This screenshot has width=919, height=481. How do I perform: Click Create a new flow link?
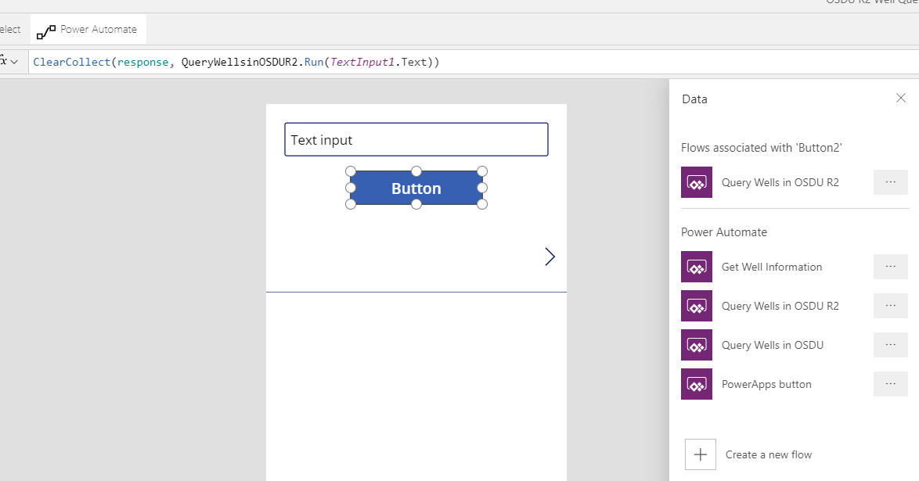point(769,454)
